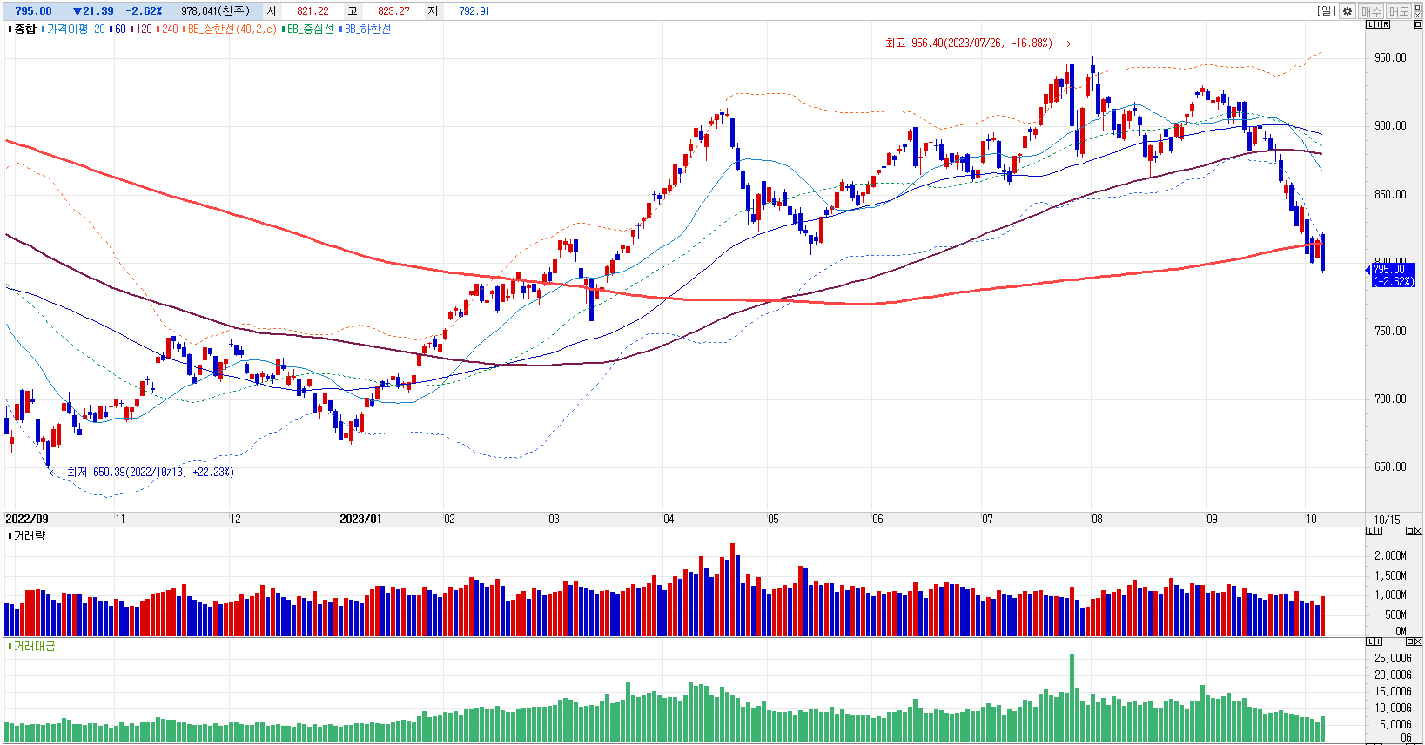Viewport: 1425px width, 745px height.
Task: Select the 240-day moving average legend
Action: [x=169, y=30]
